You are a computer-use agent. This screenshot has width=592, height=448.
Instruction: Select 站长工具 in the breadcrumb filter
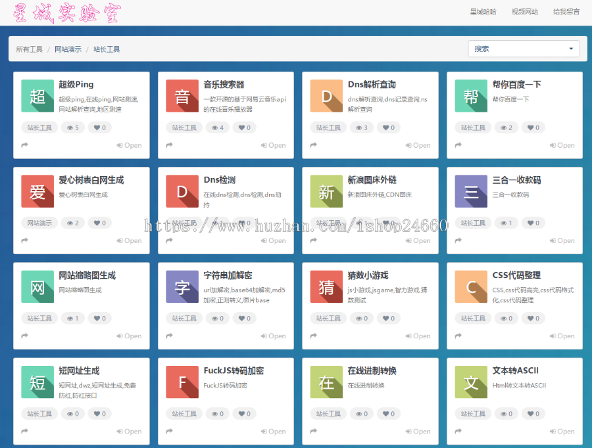(x=107, y=49)
